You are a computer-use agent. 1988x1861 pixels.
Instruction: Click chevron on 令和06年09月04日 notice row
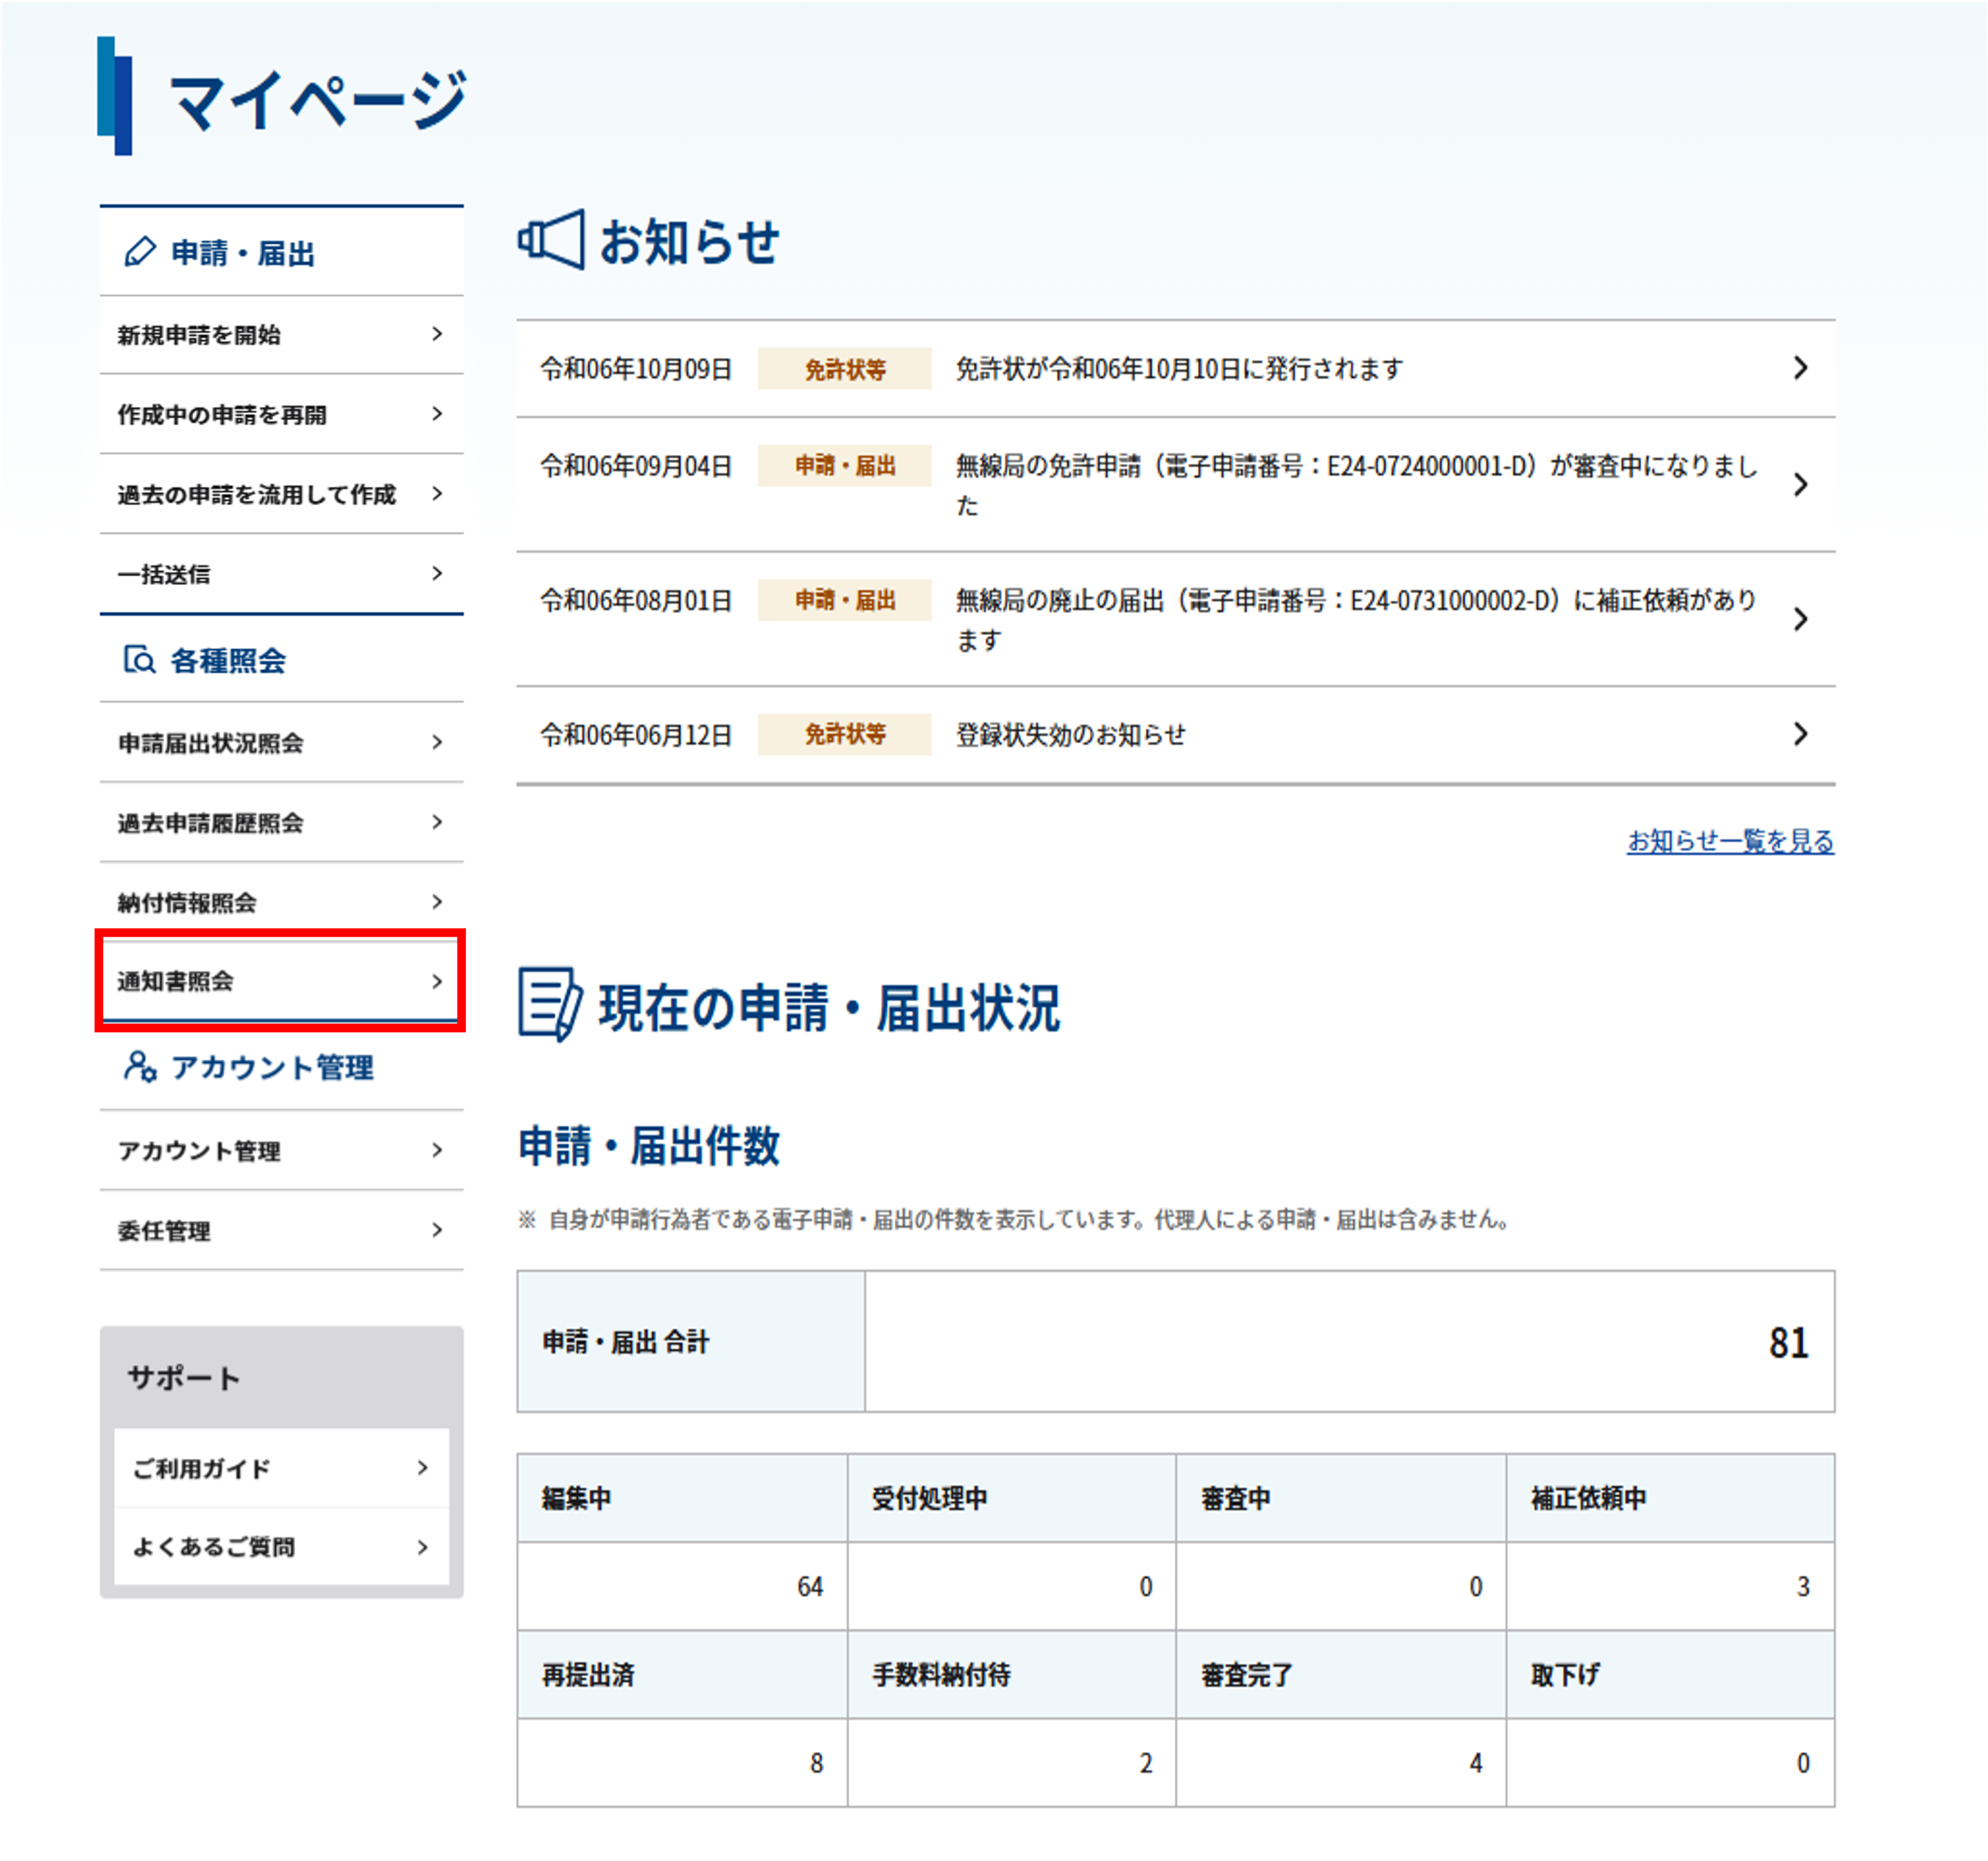coord(1800,485)
